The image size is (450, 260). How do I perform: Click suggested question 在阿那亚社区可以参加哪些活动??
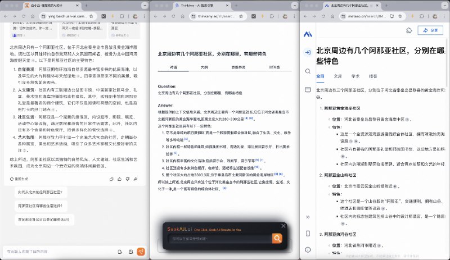tap(44, 220)
